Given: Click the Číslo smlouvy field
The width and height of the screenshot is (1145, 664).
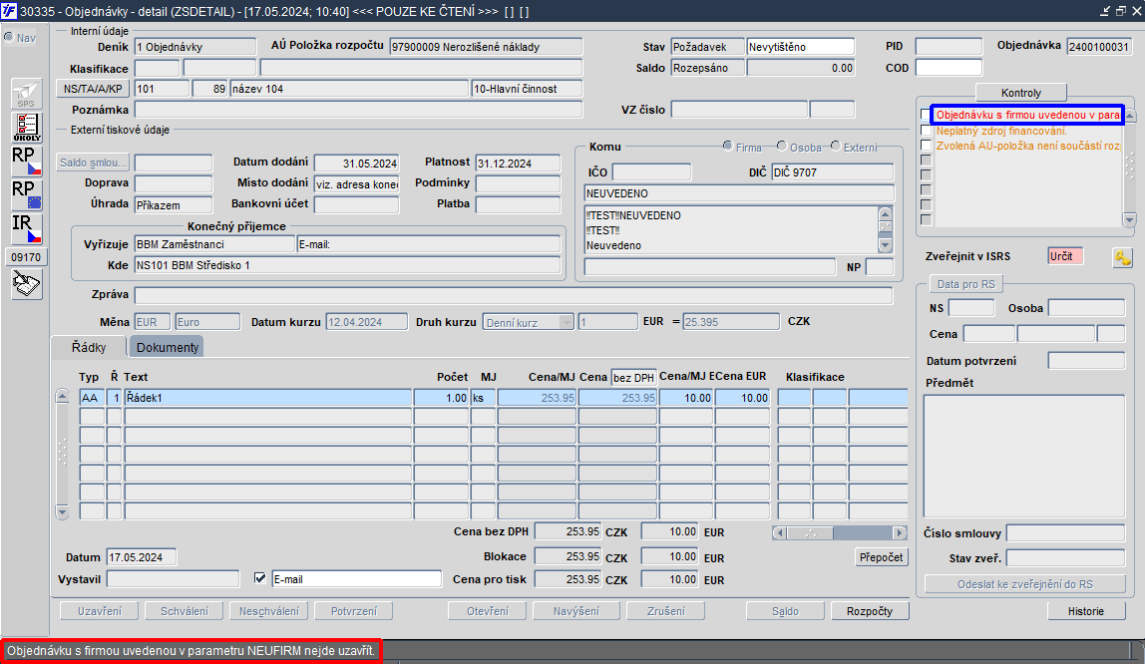Looking at the screenshot, I should pyautogui.click(x=1065, y=532).
